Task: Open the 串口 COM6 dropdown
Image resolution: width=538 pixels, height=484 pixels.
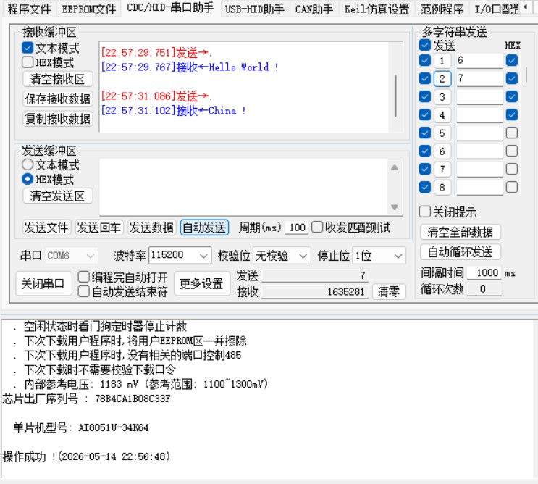Action: (72, 256)
